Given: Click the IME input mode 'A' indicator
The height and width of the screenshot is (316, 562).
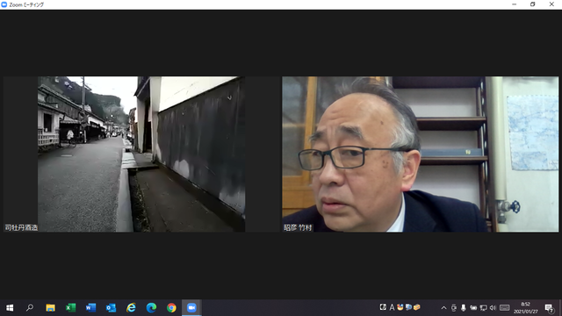Looking at the screenshot, I should click(x=392, y=307).
